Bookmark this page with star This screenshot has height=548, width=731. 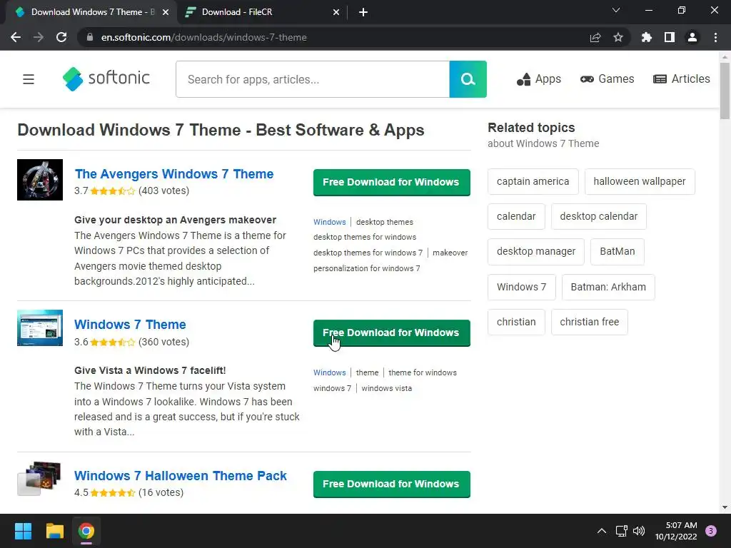(x=618, y=37)
